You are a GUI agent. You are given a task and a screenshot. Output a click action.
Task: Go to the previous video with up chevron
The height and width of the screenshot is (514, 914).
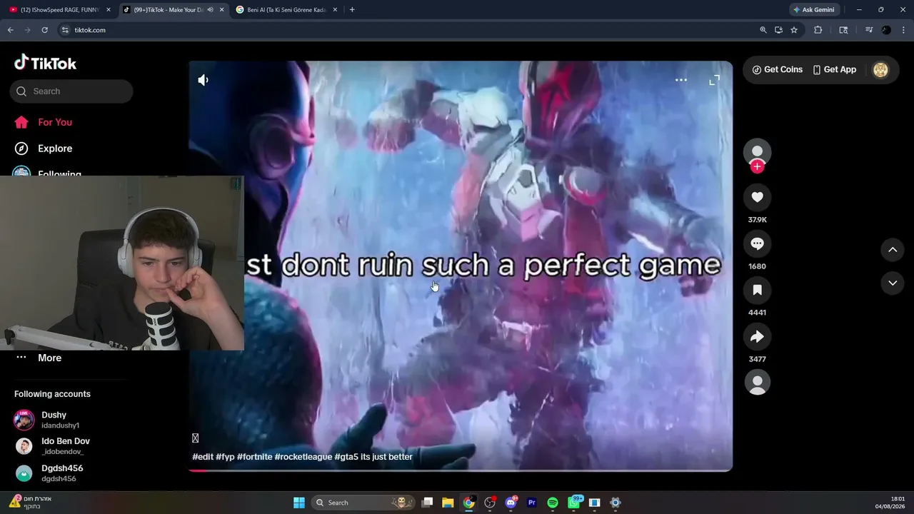pos(893,250)
